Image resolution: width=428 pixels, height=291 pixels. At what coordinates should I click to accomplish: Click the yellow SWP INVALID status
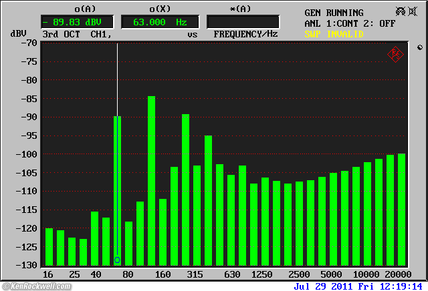coord(333,33)
